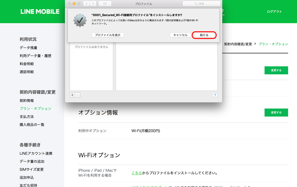Open 追加申込 in the sidebar
Viewport: 297px width, 187px height.
click(x=27, y=177)
